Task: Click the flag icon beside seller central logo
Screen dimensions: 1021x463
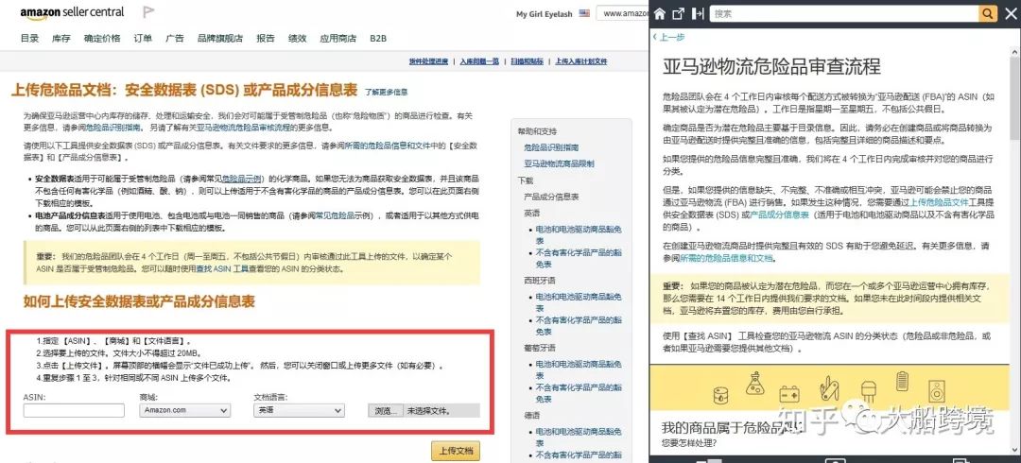Action: (x=148, y=11)
